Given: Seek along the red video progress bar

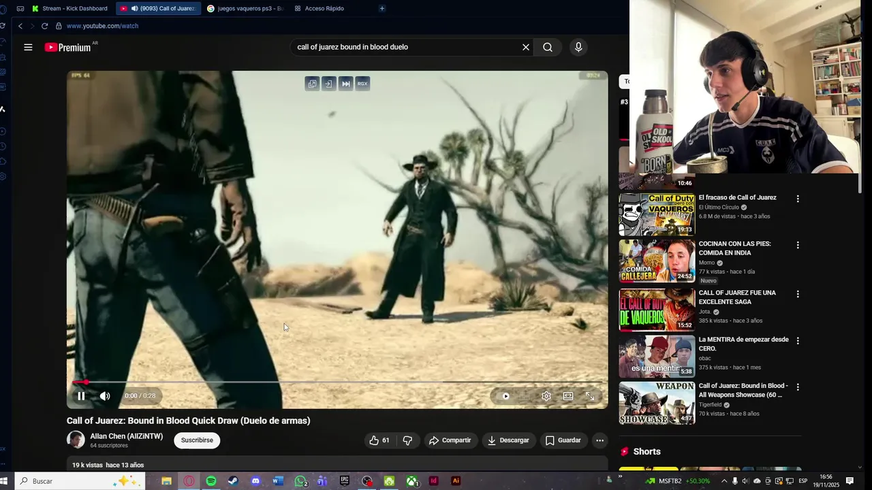Looking at the screenshot, I should point(337,382).
